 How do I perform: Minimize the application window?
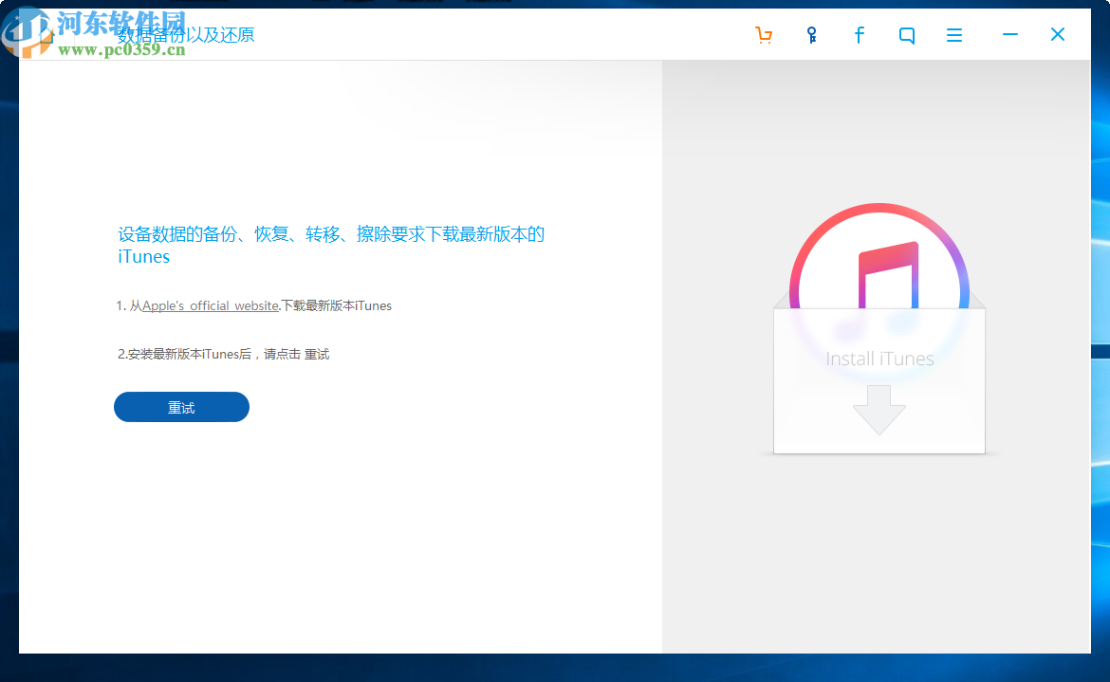(1009, 34)
